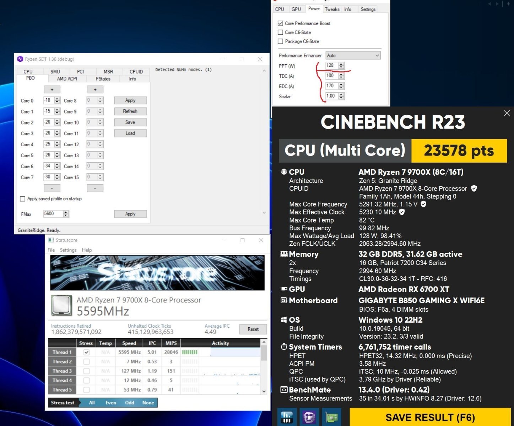Uncheck Thread 1 stress checkbox
Viewport: 514px width, 426px height.
(86, 353)
